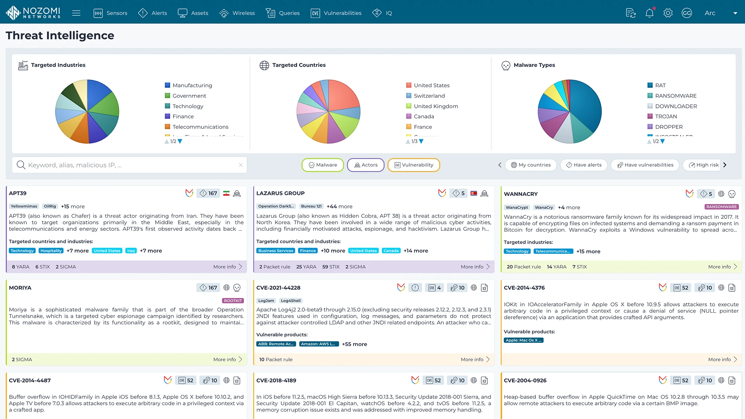The image size is (745, 419).
Task: Open the notifications bell
Action: [x=650, y=13]
